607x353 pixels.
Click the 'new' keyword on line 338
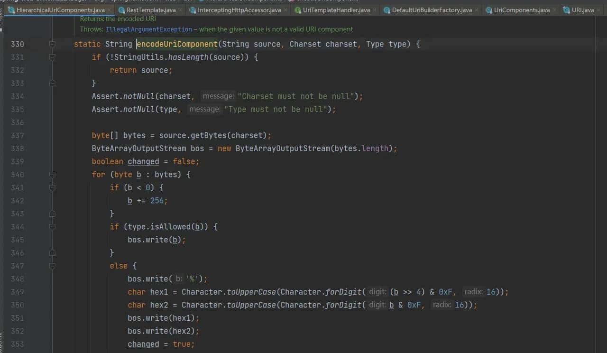[x=224, y=149]
